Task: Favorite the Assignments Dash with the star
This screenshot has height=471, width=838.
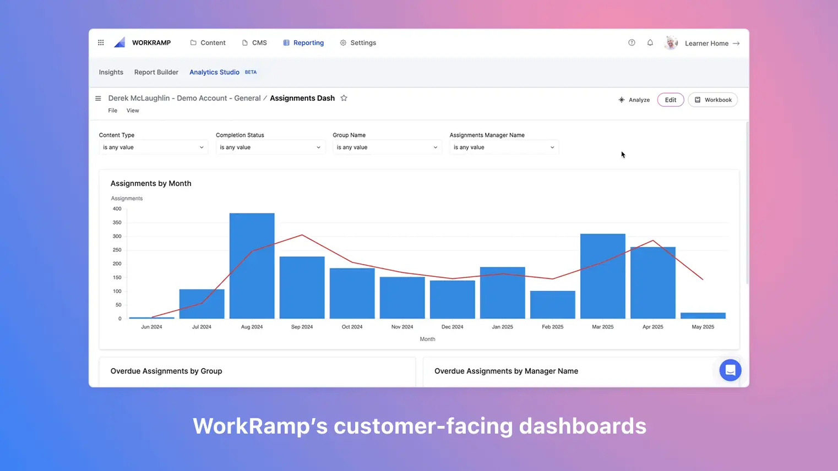Action: 344,98
